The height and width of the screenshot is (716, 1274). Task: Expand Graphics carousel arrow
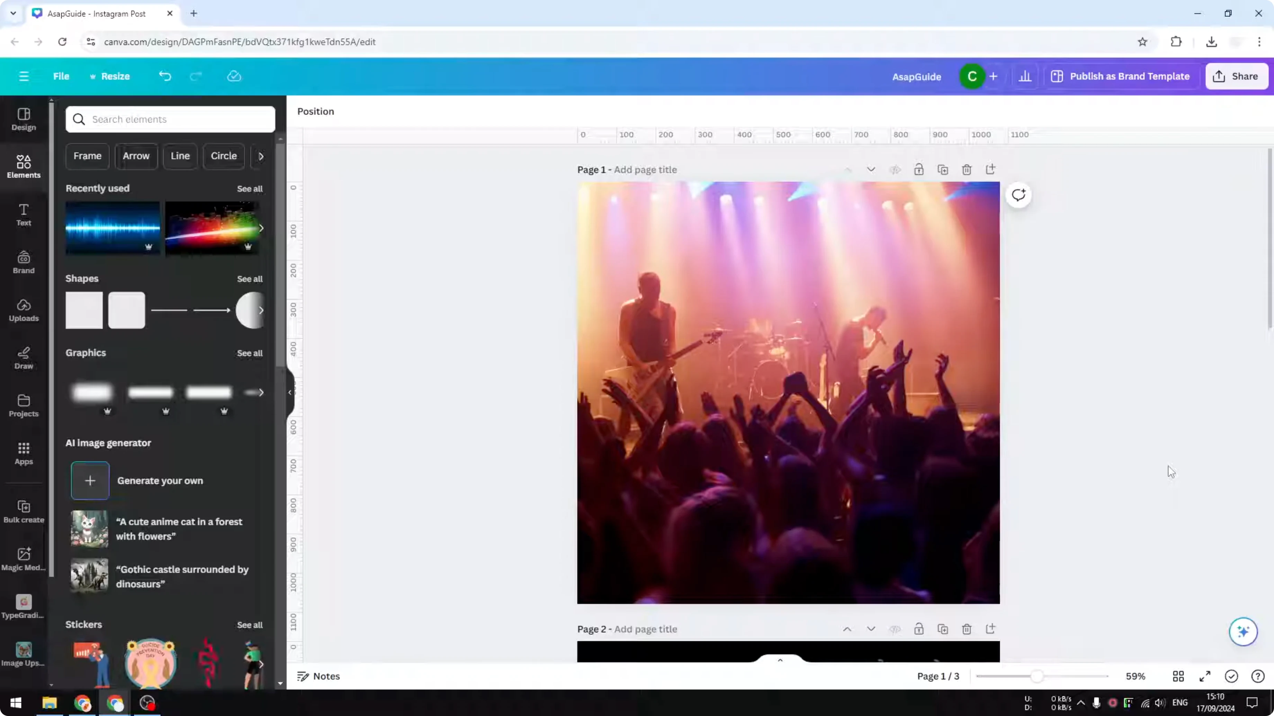pos(261,392)
